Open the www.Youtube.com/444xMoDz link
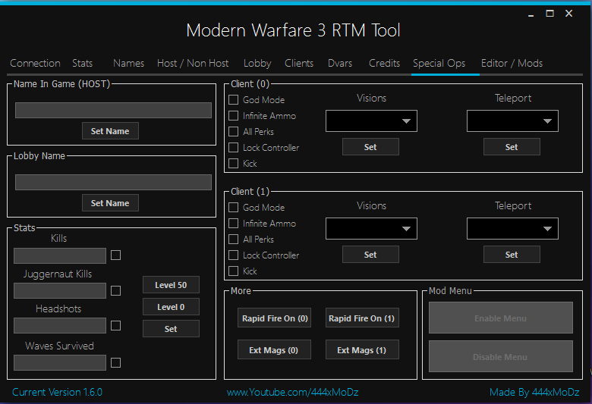This screenshot has height=404, width=592. tap(293, 392)
